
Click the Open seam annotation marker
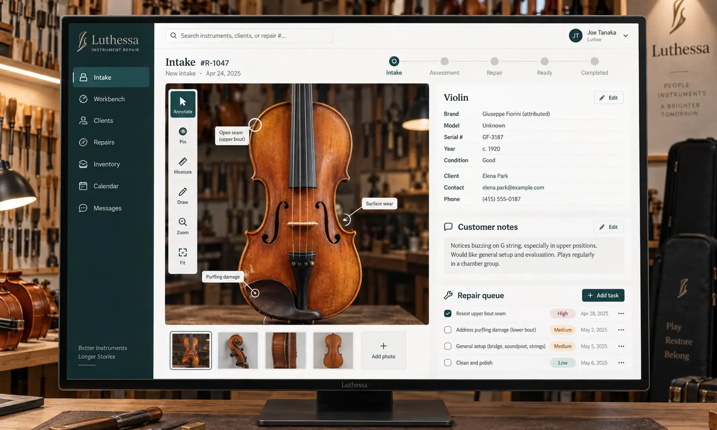pos(255,125)
